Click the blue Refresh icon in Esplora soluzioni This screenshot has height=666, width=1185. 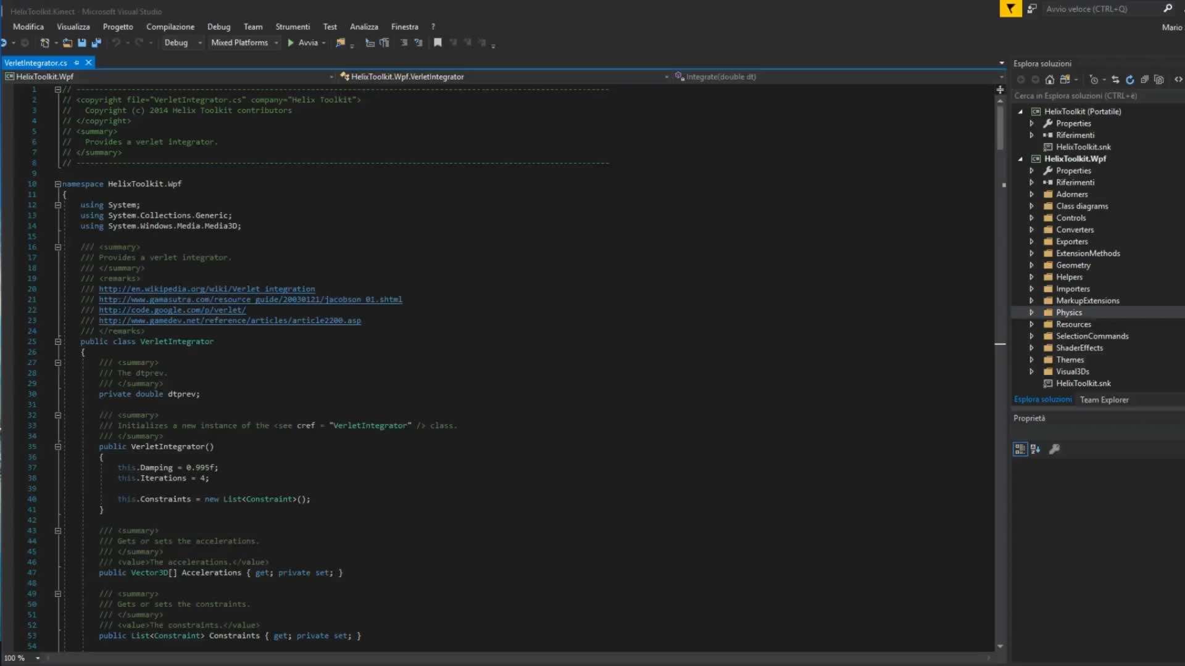[1130, 80]
